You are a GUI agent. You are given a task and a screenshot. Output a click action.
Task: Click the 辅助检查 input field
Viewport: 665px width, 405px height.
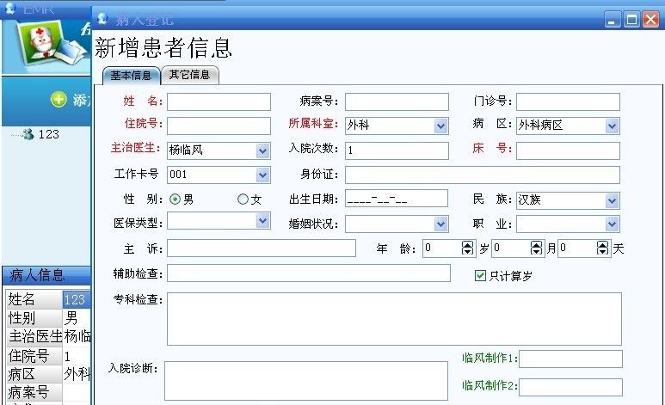pyautogui.click(x=309, y=273)
